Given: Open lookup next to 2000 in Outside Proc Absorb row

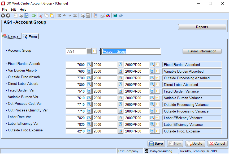Looking at the screenshot, I should click(120, 78).
